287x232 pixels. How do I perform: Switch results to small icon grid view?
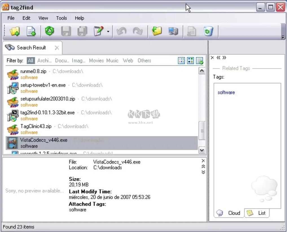(x=181, y=61)
